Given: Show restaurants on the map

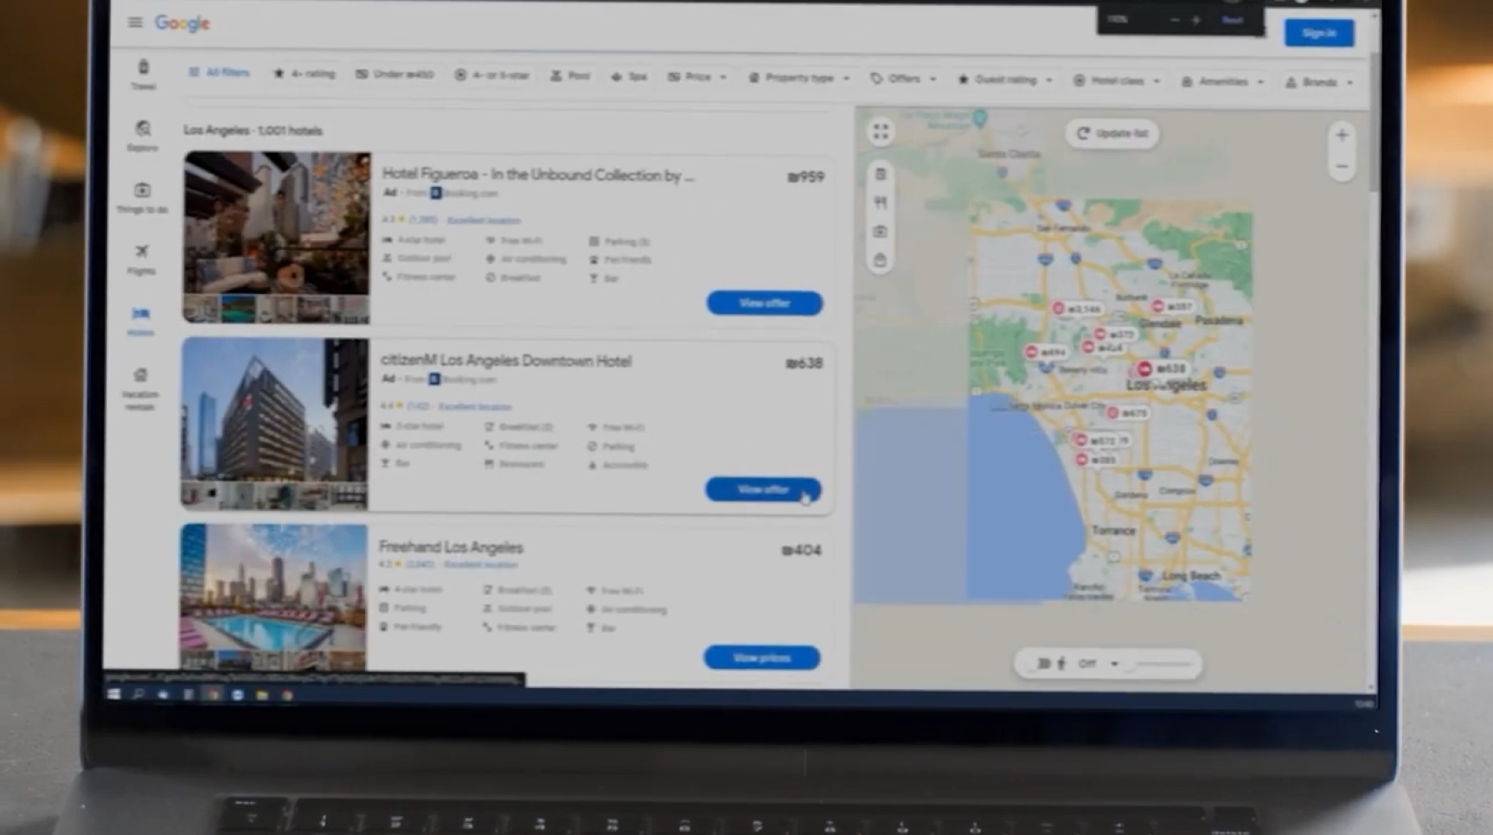Looking at the screenshot, I should click(881, 203).
